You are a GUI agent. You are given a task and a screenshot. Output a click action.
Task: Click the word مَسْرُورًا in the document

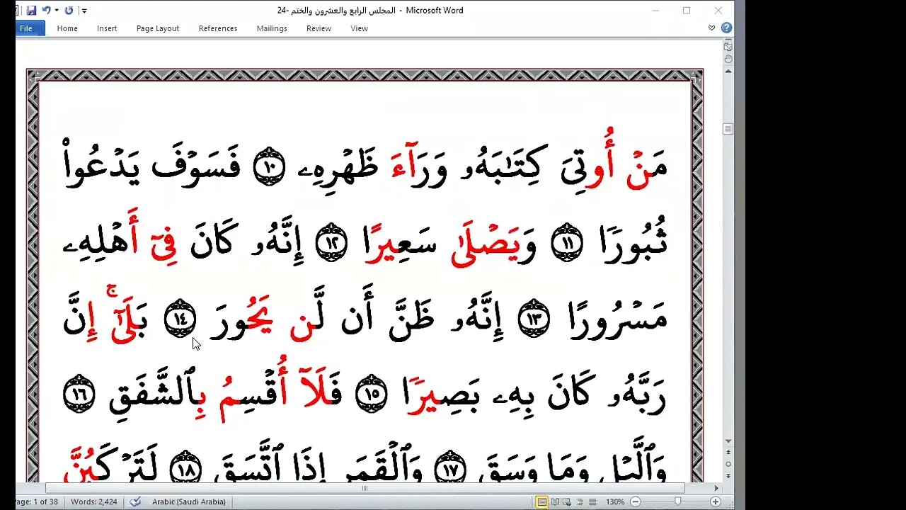click(618, 319)
